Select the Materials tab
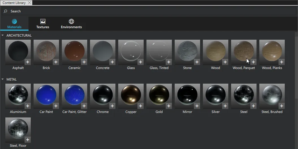298x149 pixels. coord(14,24)
